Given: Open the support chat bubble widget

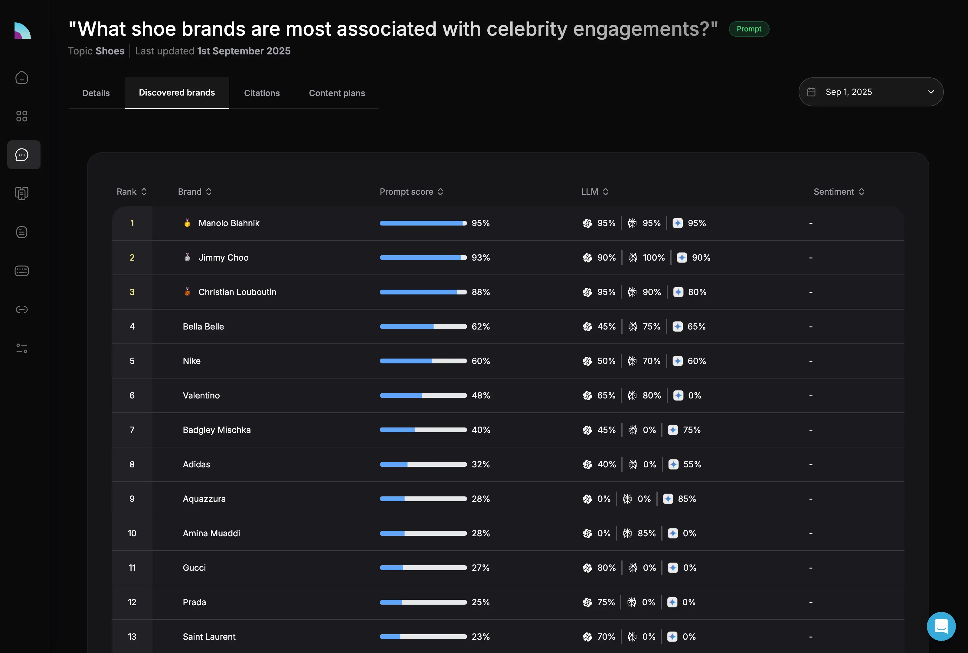Looking at the screenshot, I should coord(941,626).
